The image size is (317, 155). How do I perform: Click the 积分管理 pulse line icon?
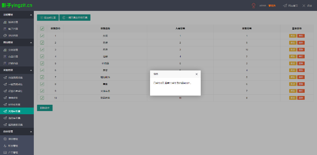(5, 146)
